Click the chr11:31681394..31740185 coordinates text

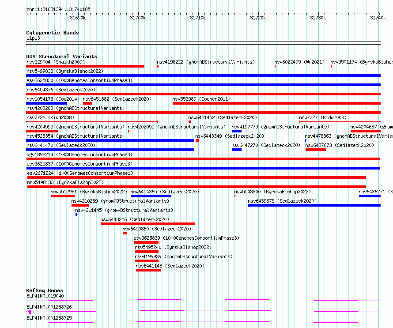(x=58, y=10)
